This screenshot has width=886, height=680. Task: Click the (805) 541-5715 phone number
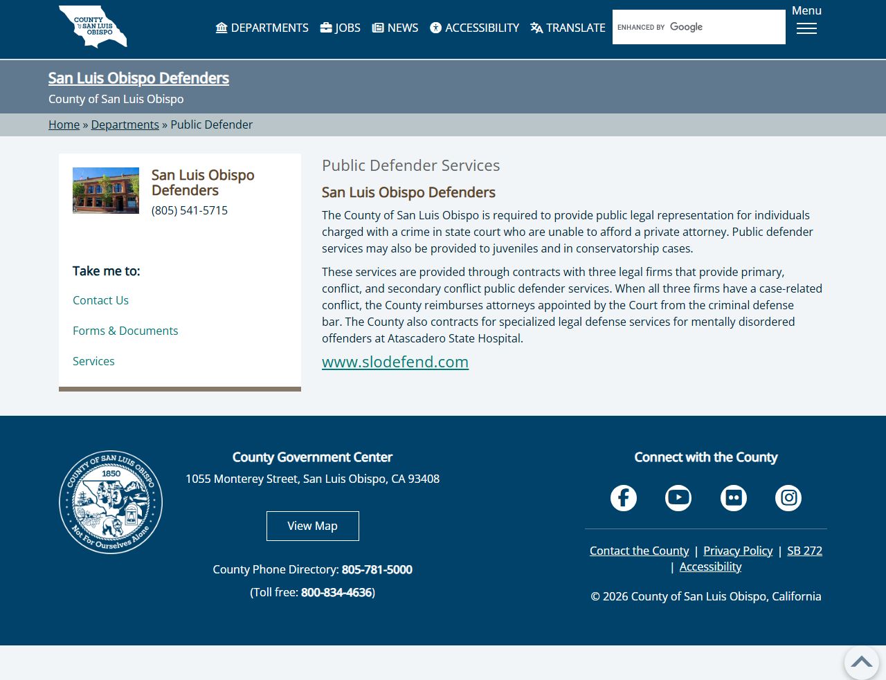tap(190, 210)
